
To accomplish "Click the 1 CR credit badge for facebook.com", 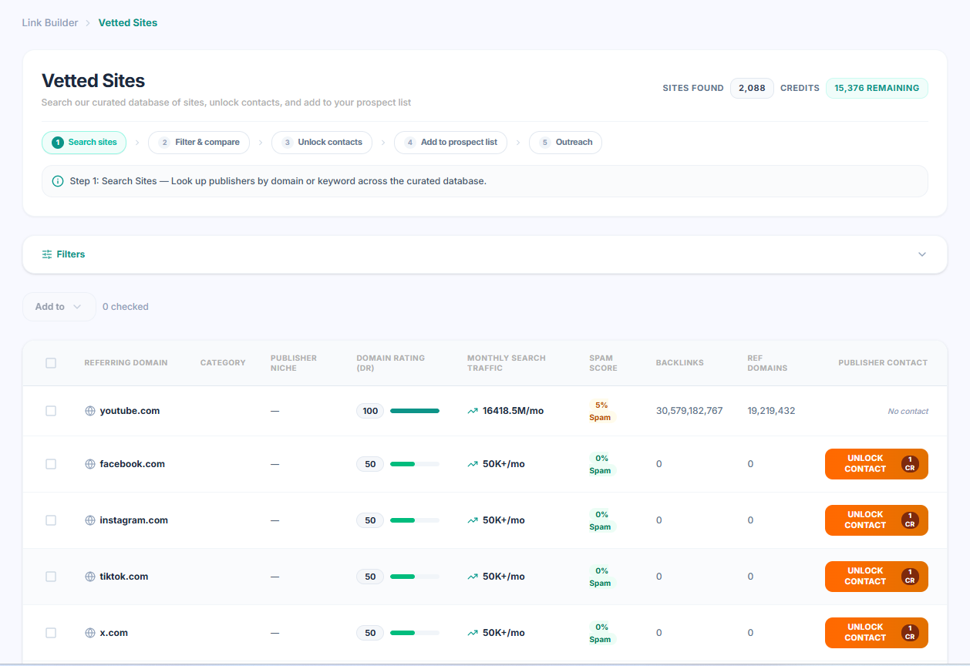I will pyautogui.click(x=910, y=464).
